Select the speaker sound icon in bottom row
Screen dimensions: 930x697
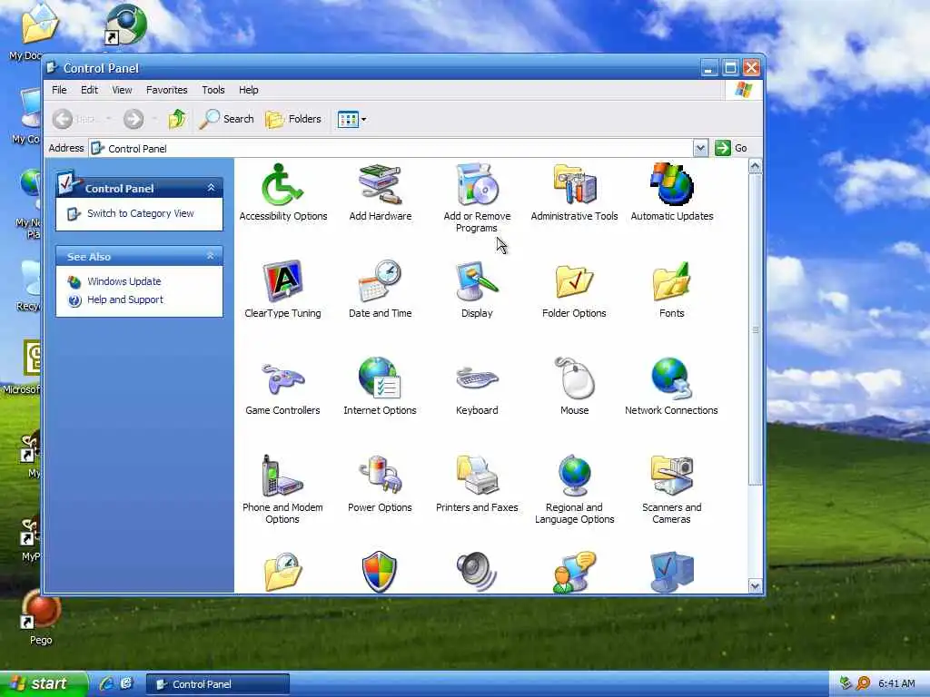[x=476, y=572]
